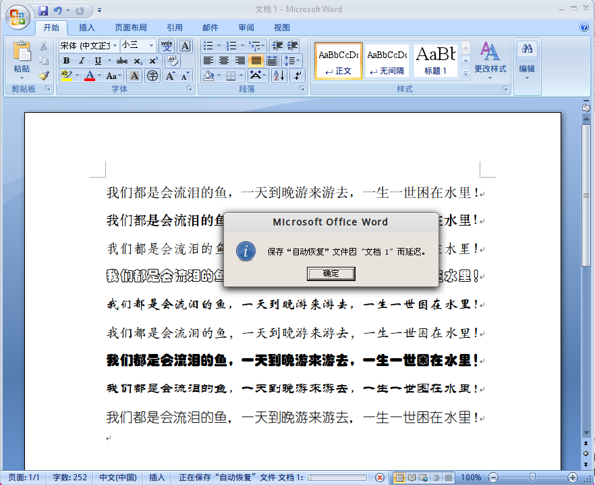Open the 视图 ribbon tab
Image resolution: width=595 pixels, height=485 pixels.
coord(281,27)
